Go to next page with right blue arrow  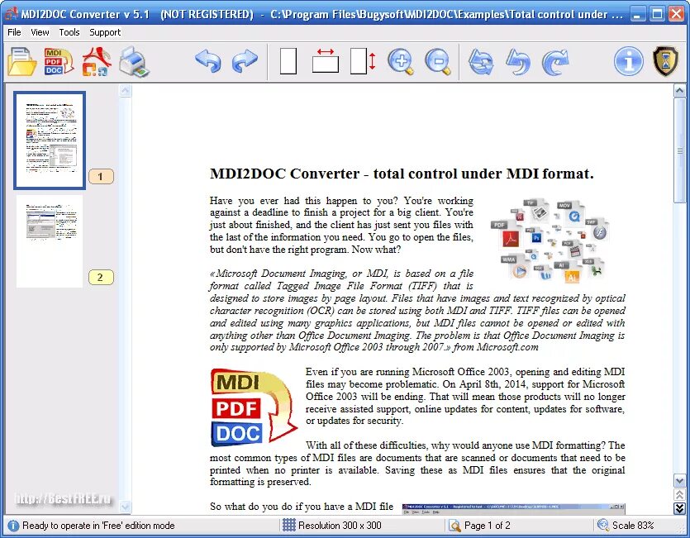pos(245,61)
